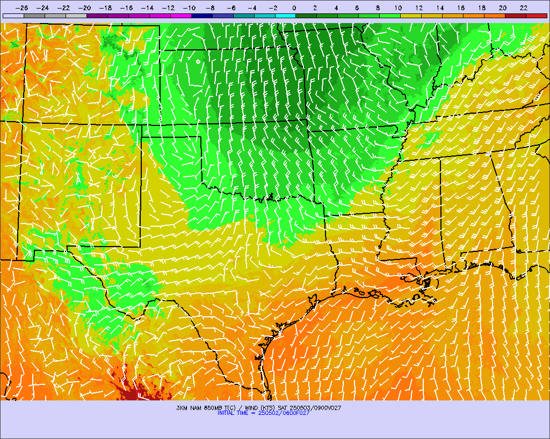
Task: Click the gray swatch between -26 and -24
Action: [x=34, y=16]
